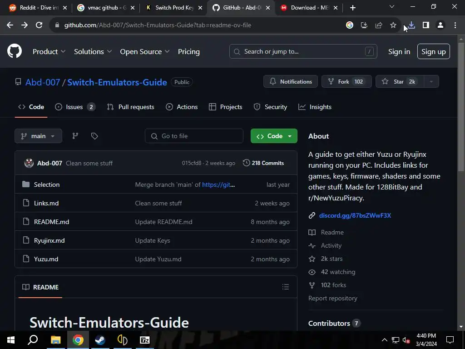Go back to the previous page
Screen dimensions: 465x349
10,25
